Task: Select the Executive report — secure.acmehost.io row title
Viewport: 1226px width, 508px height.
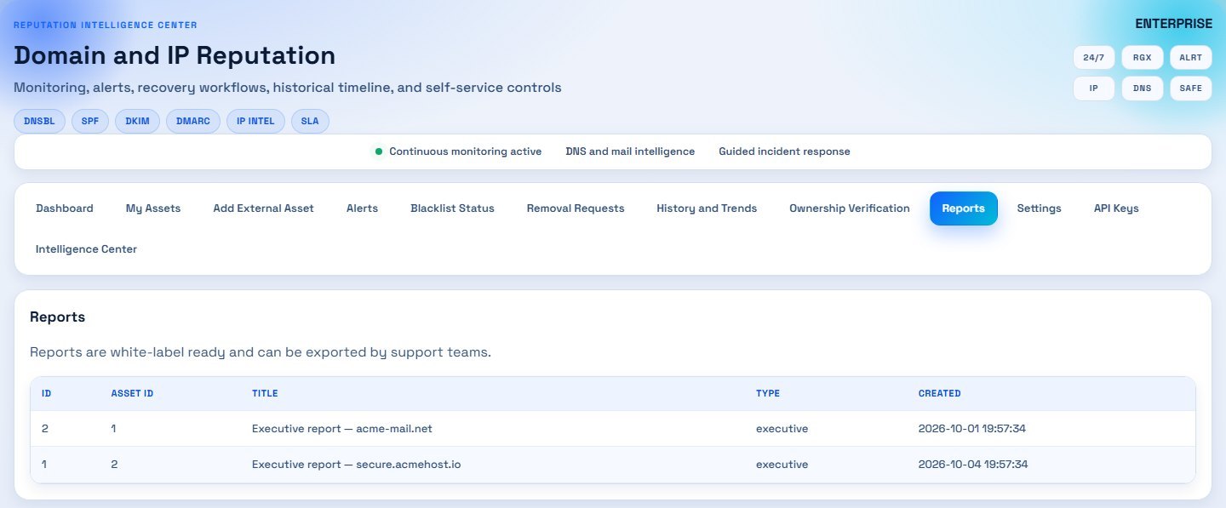Action: coord(357,465)
